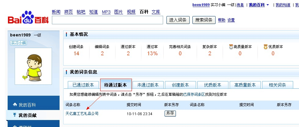Open the 帮助 link next to search
The image size is (299, 127).
[221, 20]
